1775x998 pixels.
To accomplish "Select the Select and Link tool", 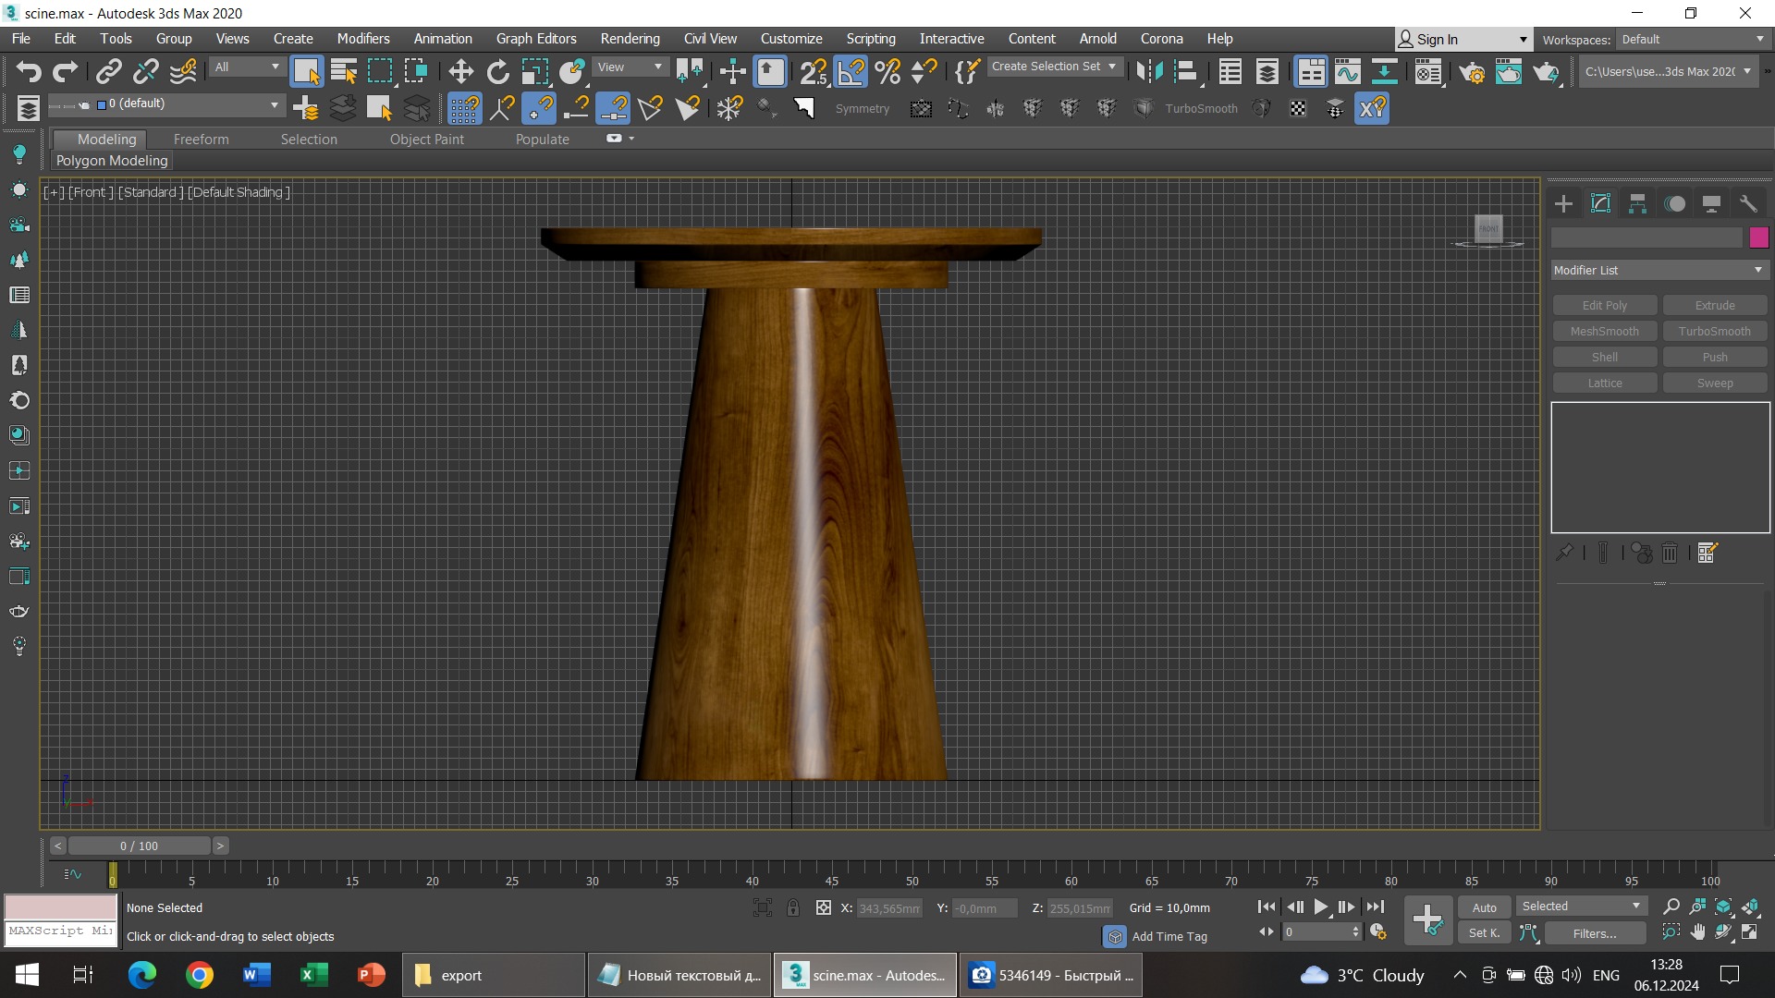I will click(109, 71).
